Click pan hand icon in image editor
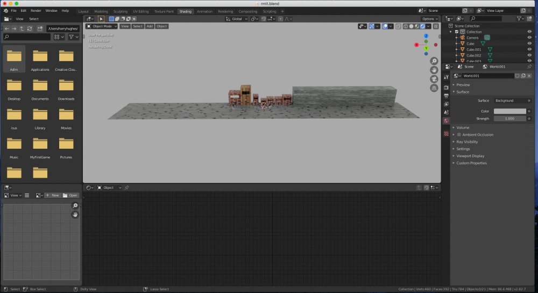This screenshot has height=293, width=538. [x=75, y=215]
